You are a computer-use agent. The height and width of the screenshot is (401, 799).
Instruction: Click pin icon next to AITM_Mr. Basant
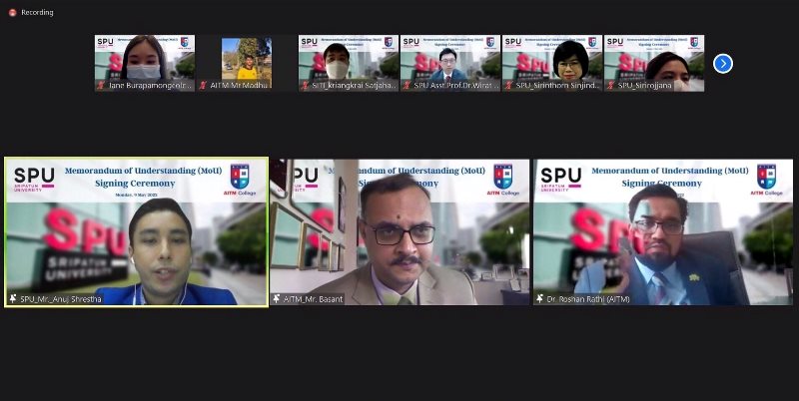pyautogui.click(x=277, y=298)
